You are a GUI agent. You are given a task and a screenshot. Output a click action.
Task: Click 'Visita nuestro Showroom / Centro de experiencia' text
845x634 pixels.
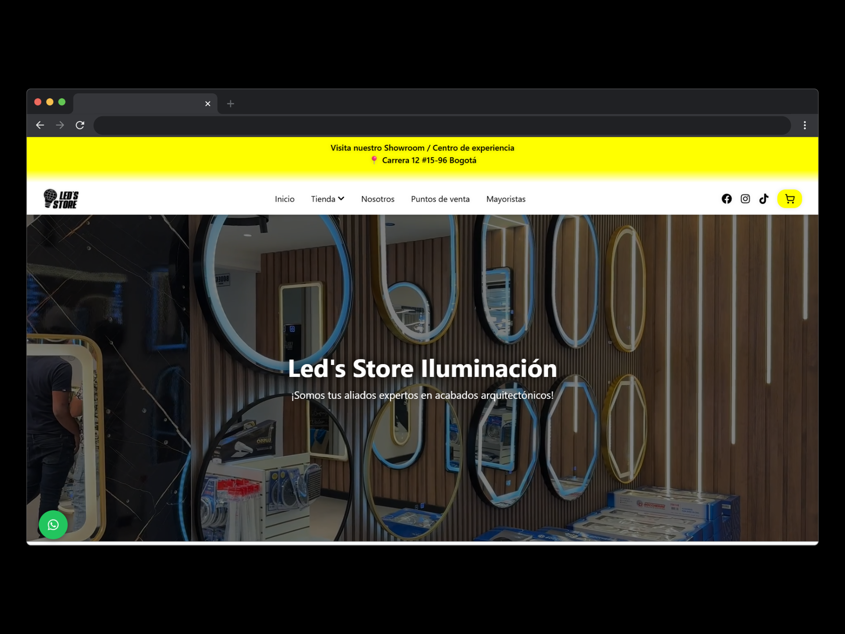pyautogui.click(x=422, y=148)
